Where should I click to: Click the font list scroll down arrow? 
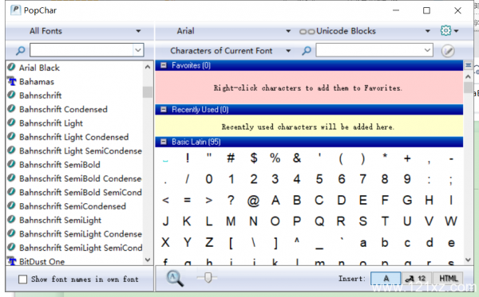point(148,260)
